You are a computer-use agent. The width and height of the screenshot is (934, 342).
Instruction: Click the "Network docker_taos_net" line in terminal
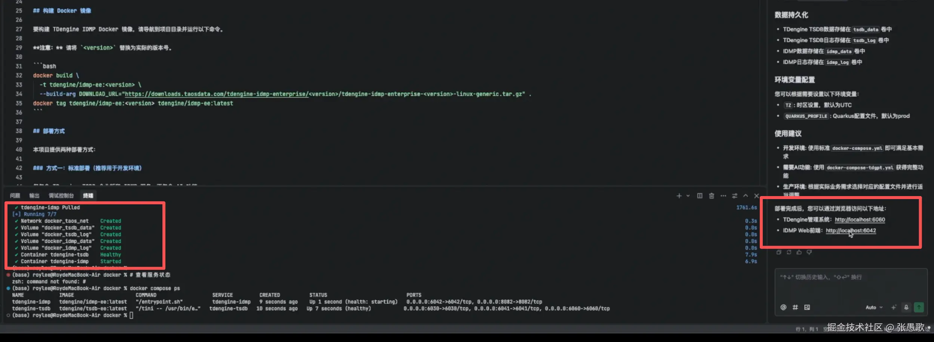68,221
